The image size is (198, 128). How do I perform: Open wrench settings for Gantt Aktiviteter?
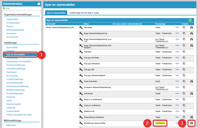tap(81, 82)
